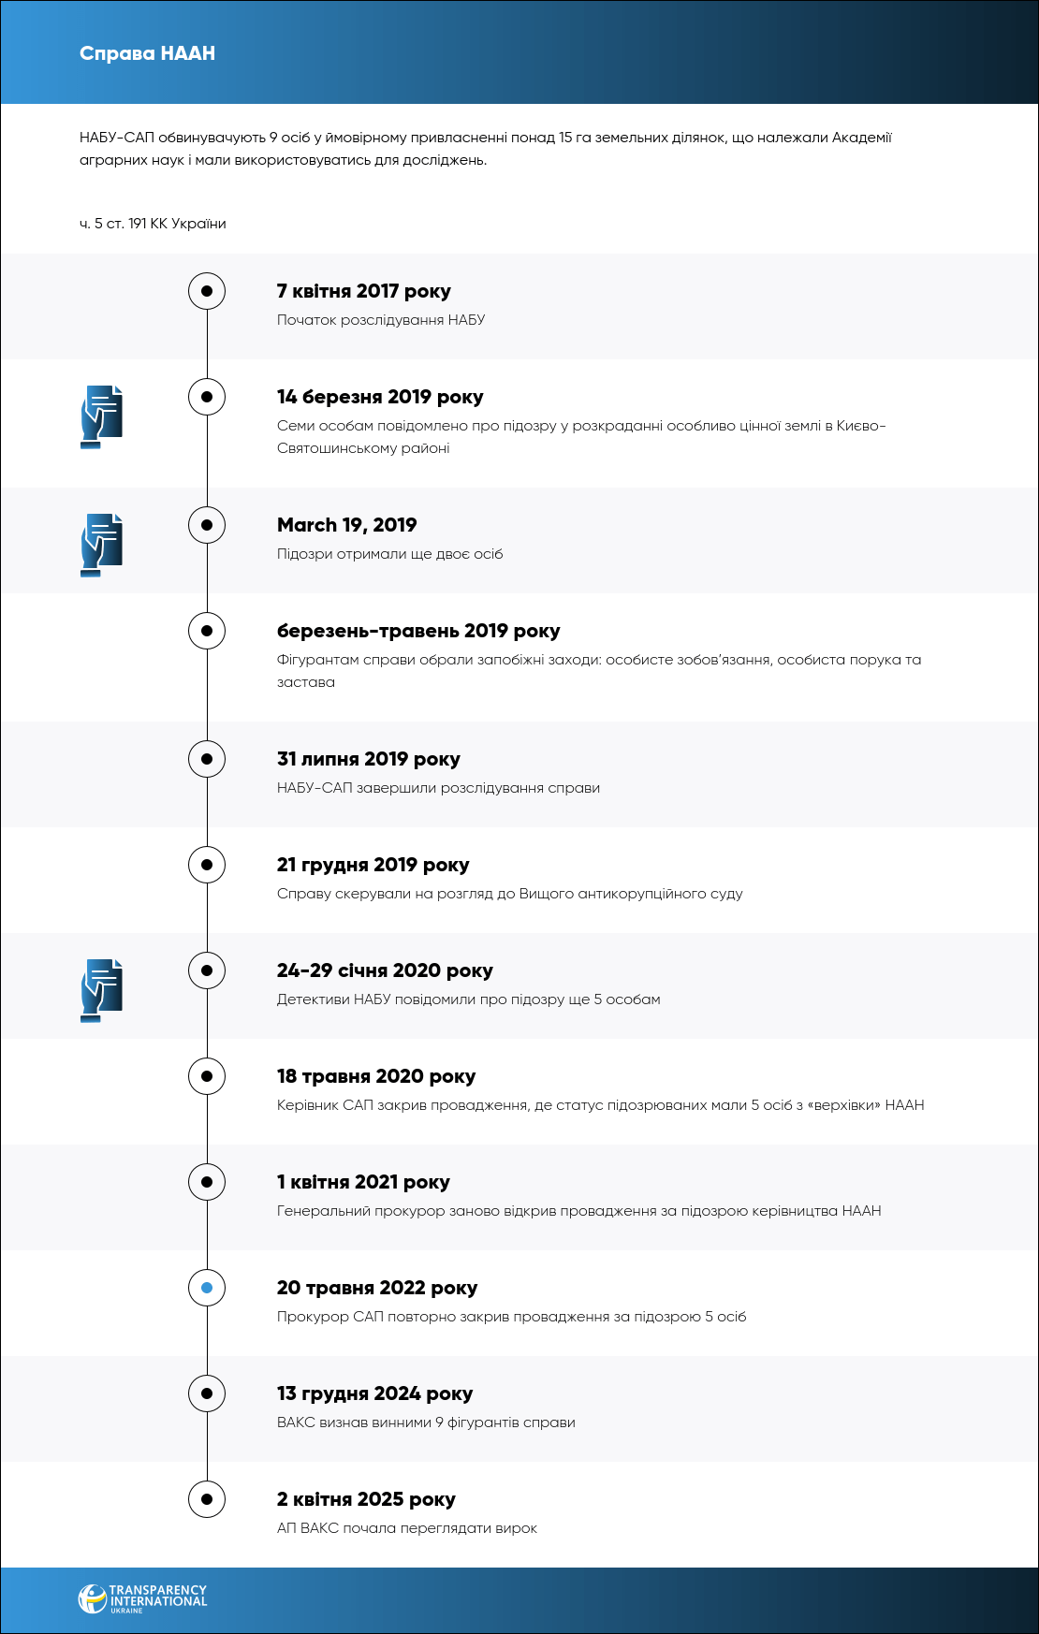1039x1634 pixels.
Task: Click the Справа НААН header title
Action: pyautogui.click(x=147, y=53)
